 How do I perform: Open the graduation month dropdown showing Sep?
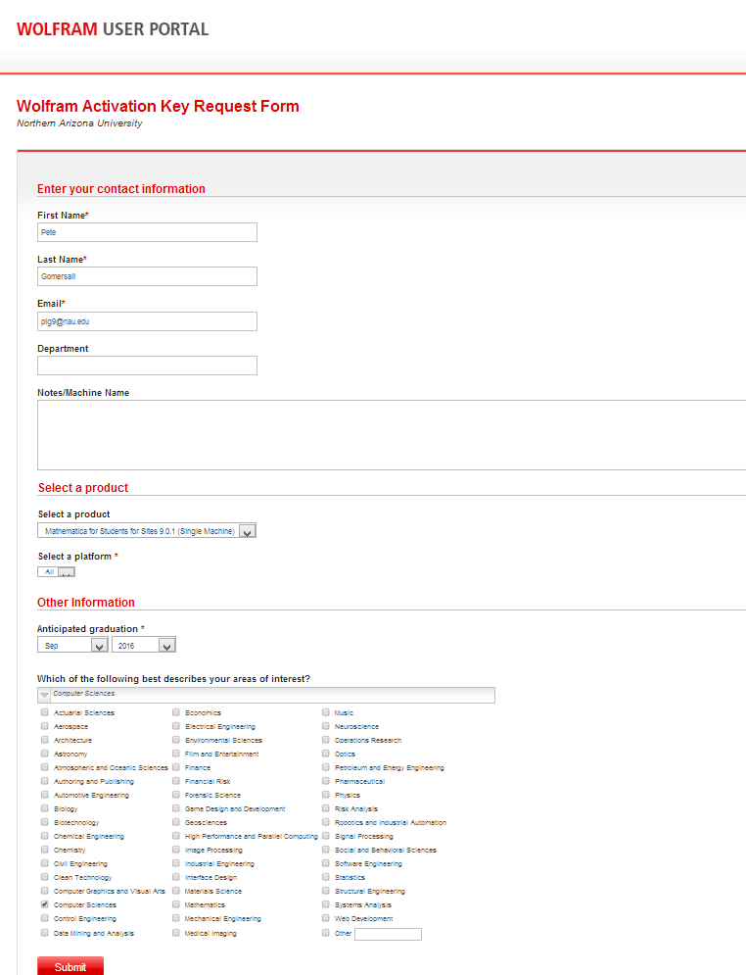point(72,646)
